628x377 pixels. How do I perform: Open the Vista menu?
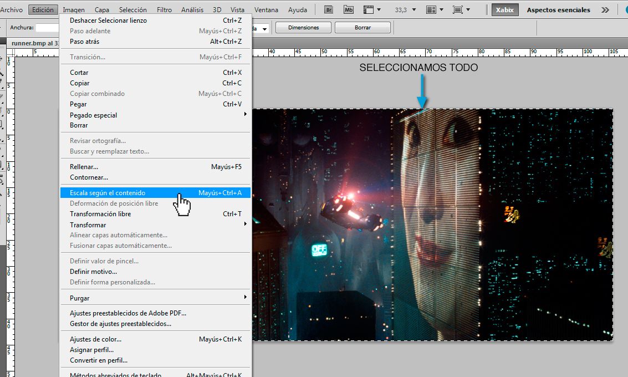237,9
